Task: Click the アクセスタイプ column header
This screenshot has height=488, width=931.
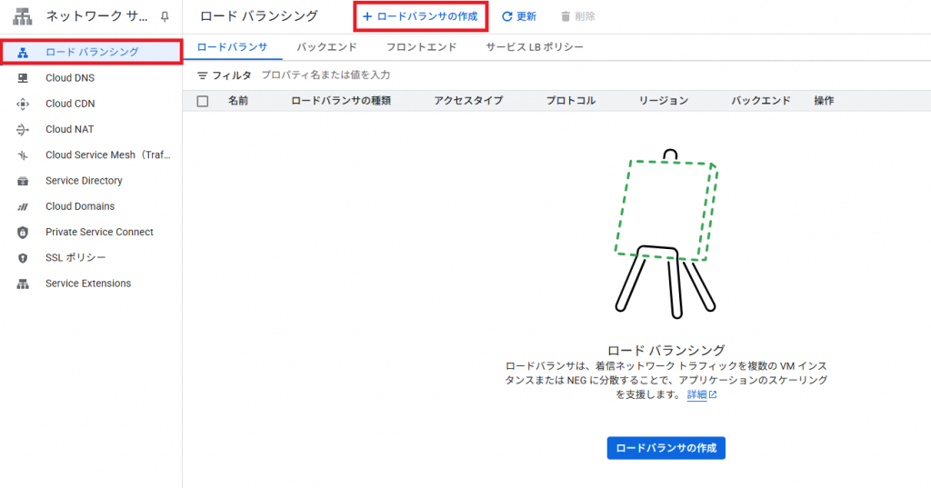Action: pos(468,101)
